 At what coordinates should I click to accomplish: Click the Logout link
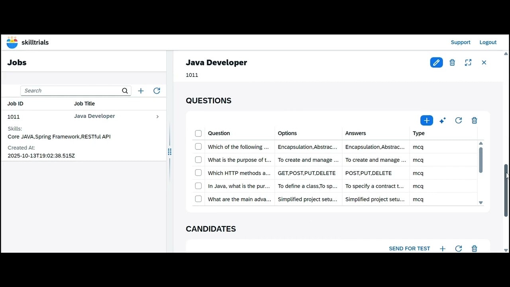click(x=488, y=42)
